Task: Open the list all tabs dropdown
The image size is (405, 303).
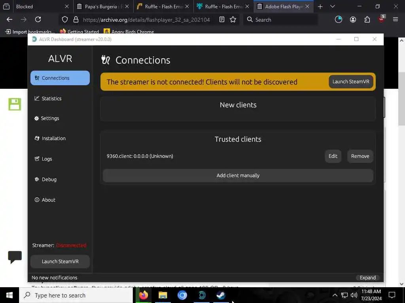Action: (333, 6)
